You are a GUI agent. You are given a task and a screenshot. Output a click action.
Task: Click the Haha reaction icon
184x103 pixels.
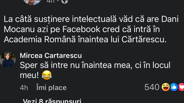pos(166,87)
